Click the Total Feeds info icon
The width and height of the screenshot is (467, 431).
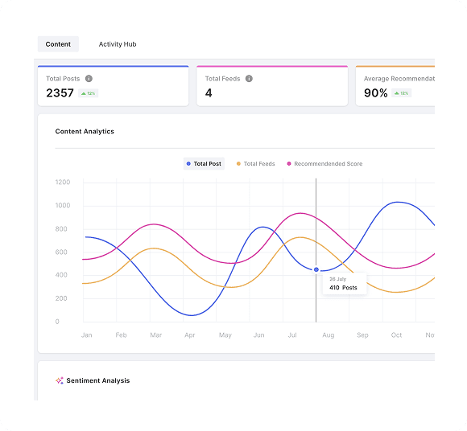pos(249,79)
